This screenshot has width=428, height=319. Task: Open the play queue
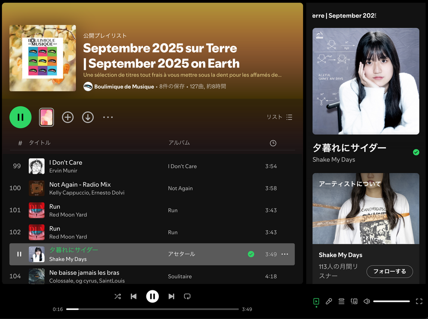pyautogui.click(x=342, y=301)
